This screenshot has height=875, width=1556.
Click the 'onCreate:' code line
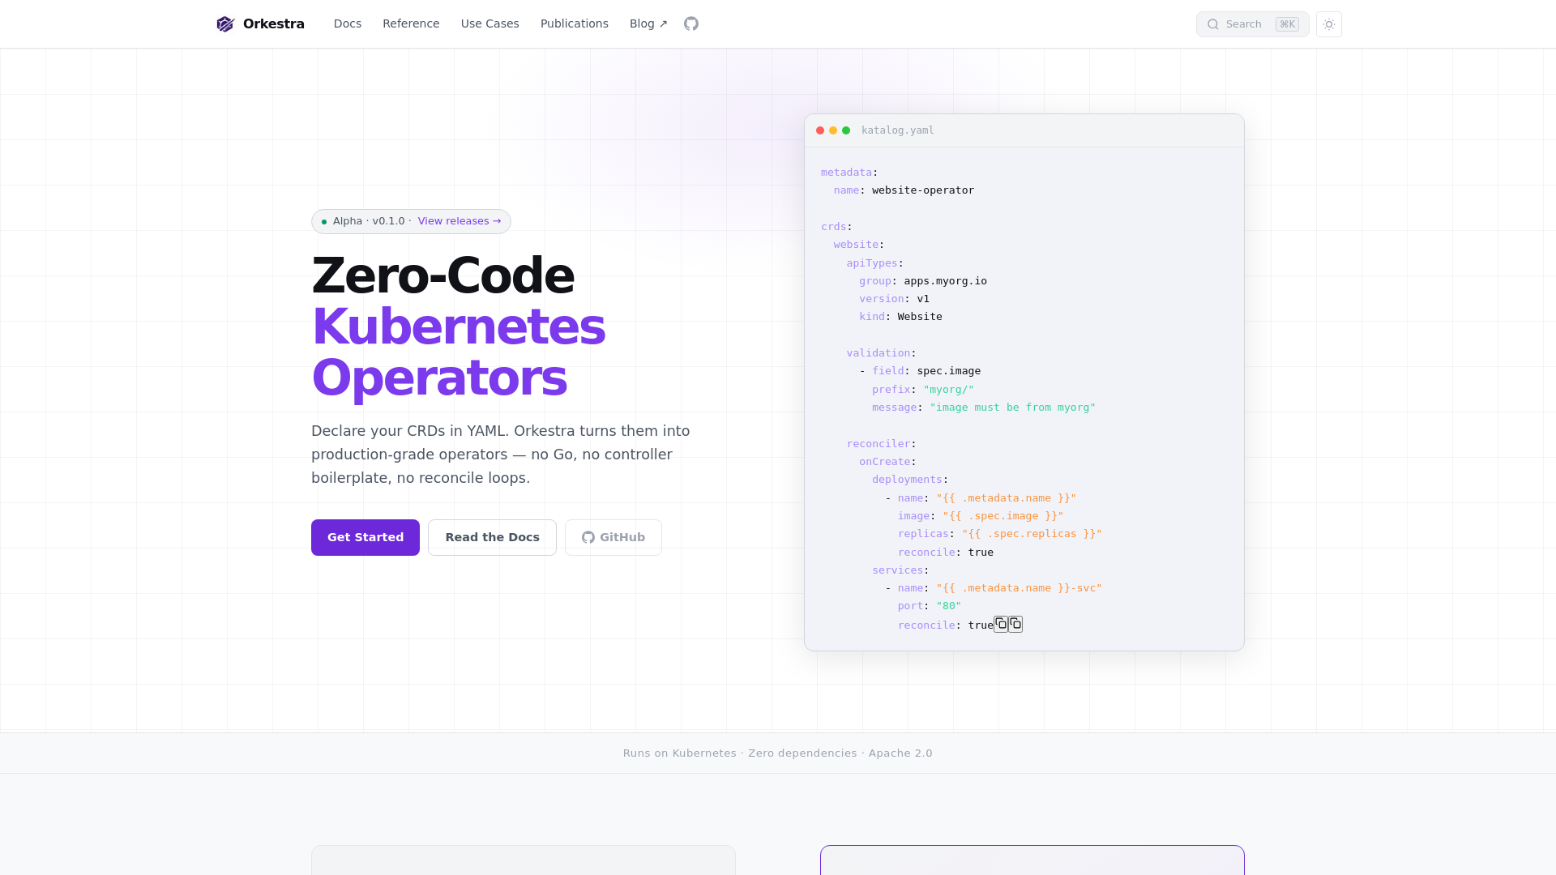pos(888,462)
